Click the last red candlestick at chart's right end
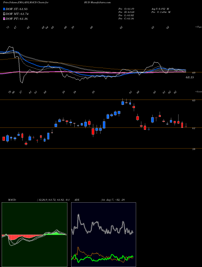The image size is (202, 267). point(186,126)
